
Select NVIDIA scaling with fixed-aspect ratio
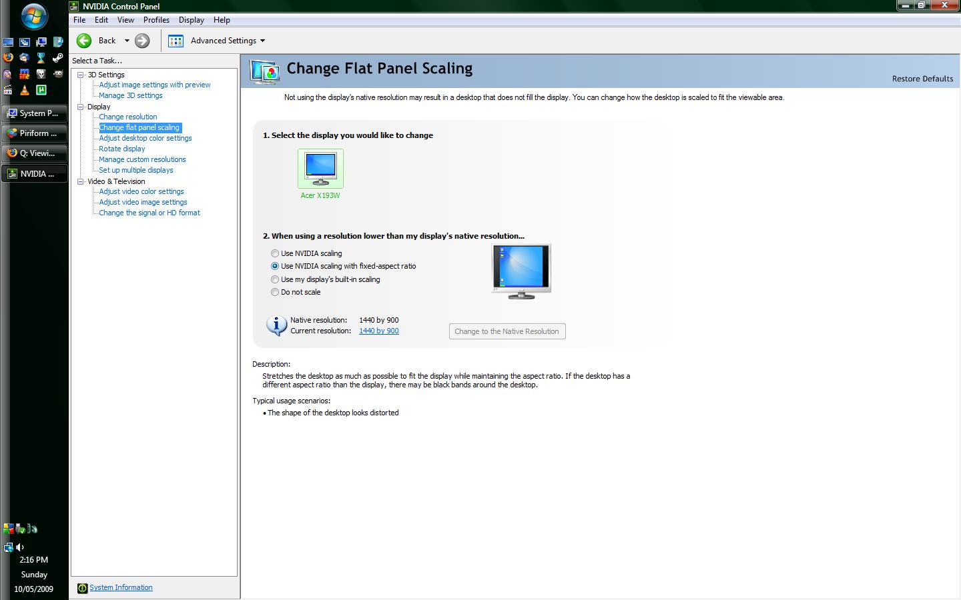[x=275, y=266]
